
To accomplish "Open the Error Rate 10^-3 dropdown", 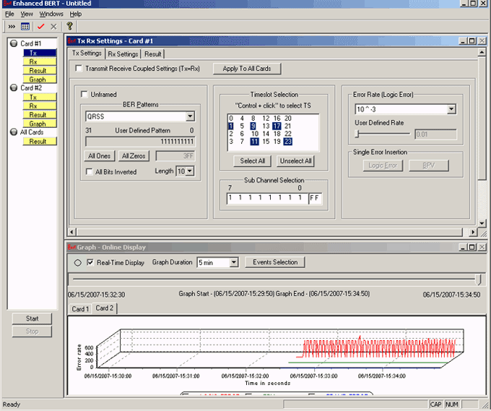I will (x=451, y=109).
